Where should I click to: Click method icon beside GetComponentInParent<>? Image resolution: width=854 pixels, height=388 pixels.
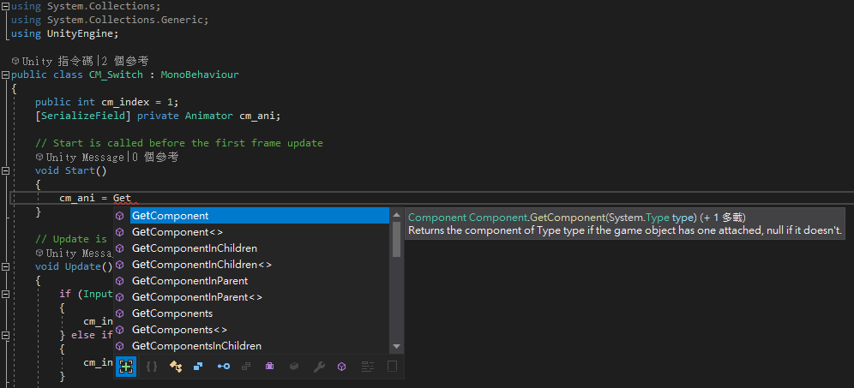pos(120,298)
